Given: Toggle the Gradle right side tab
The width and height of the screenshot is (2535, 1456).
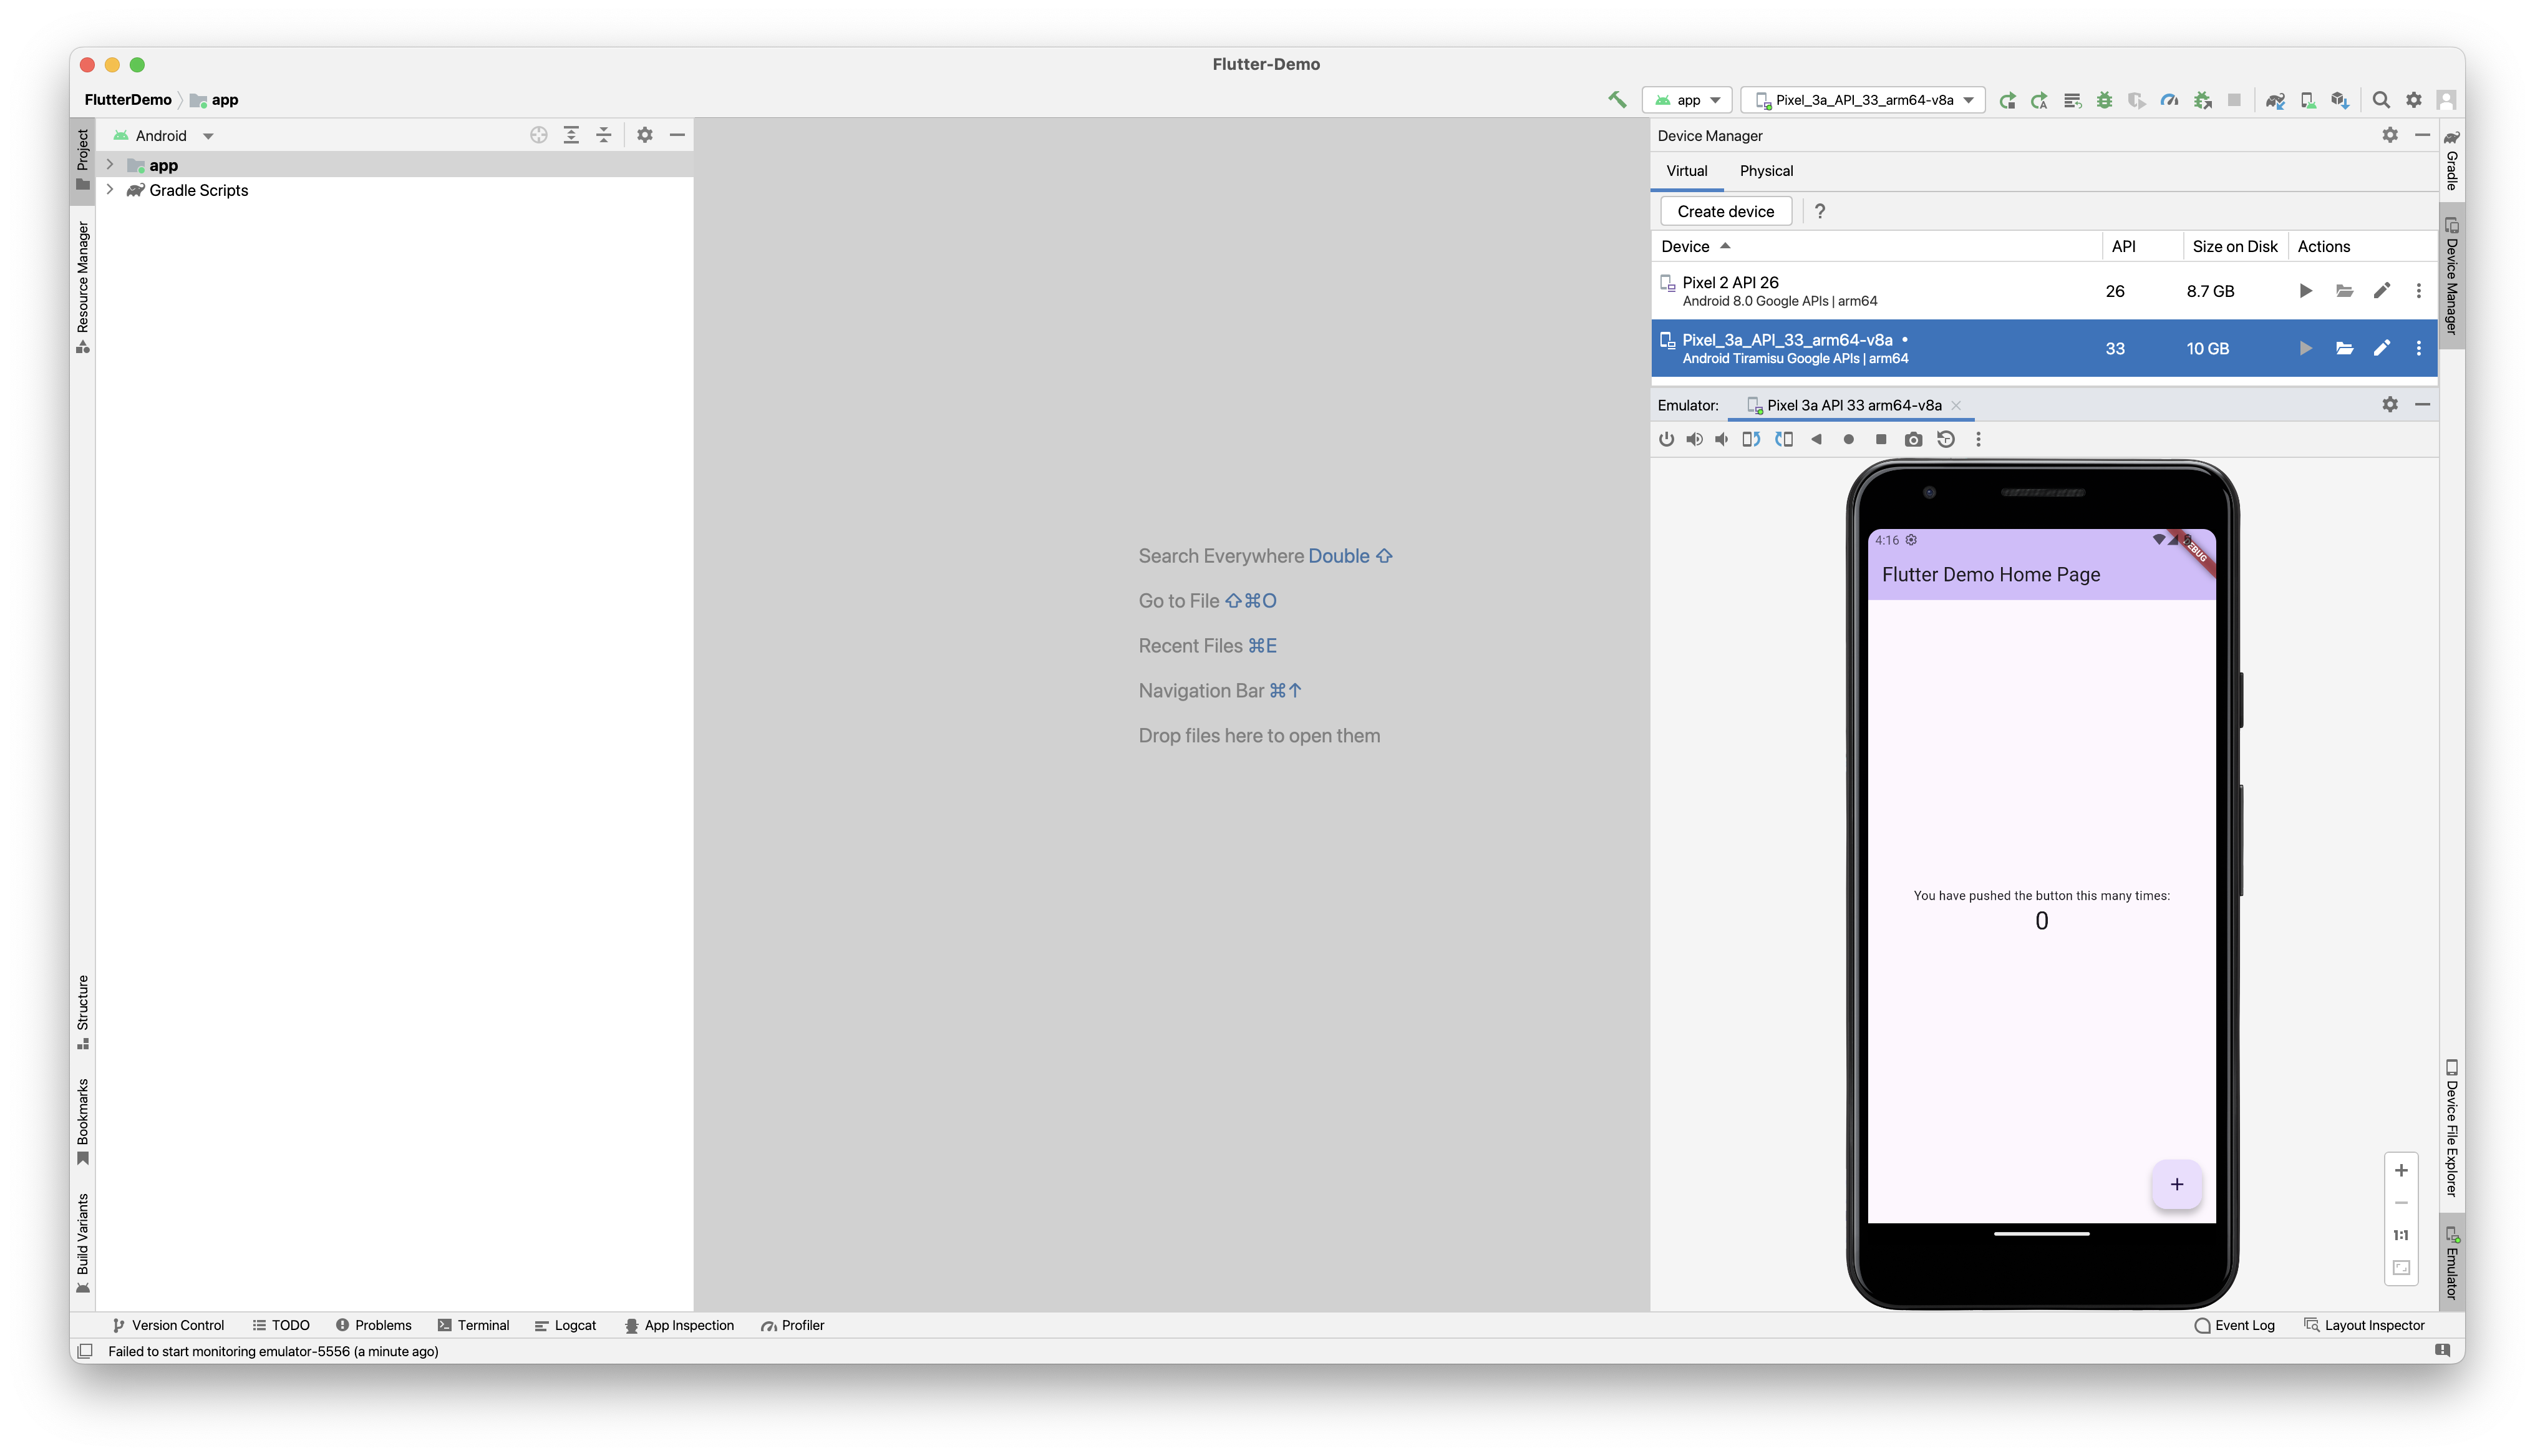Looking at the screenshot, I should click(x=2452, y=160).
